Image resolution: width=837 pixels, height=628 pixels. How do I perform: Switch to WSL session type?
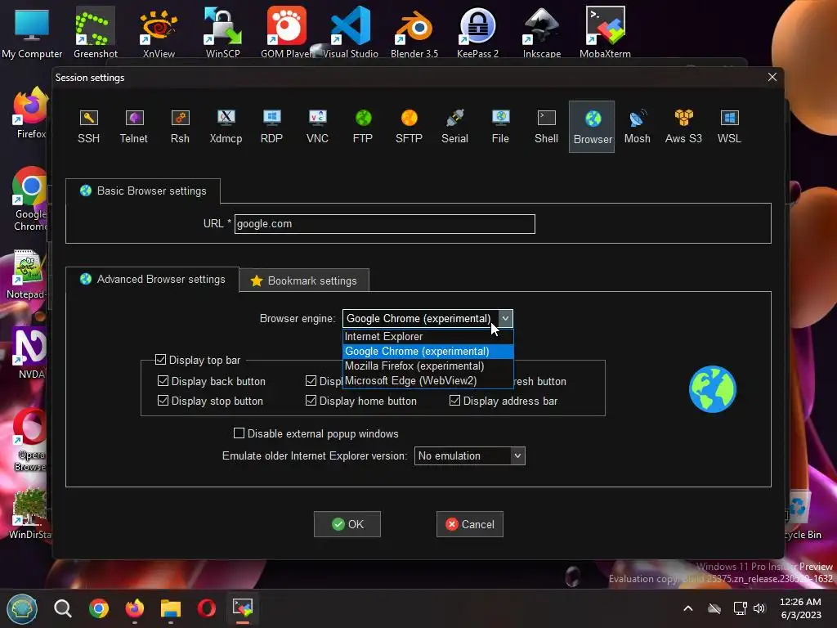[x=729, y=127]
